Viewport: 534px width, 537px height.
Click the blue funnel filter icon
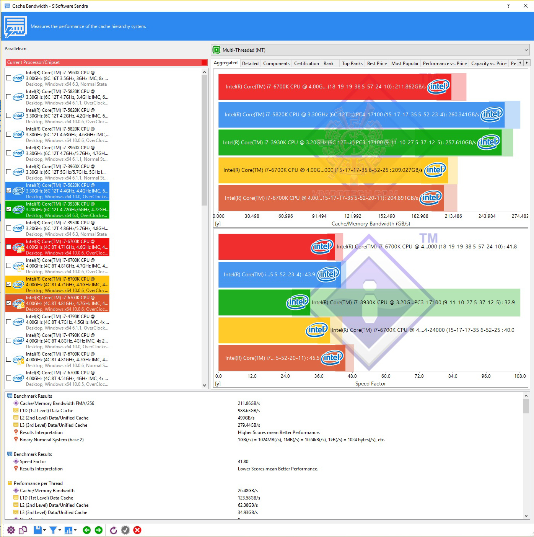53,530
